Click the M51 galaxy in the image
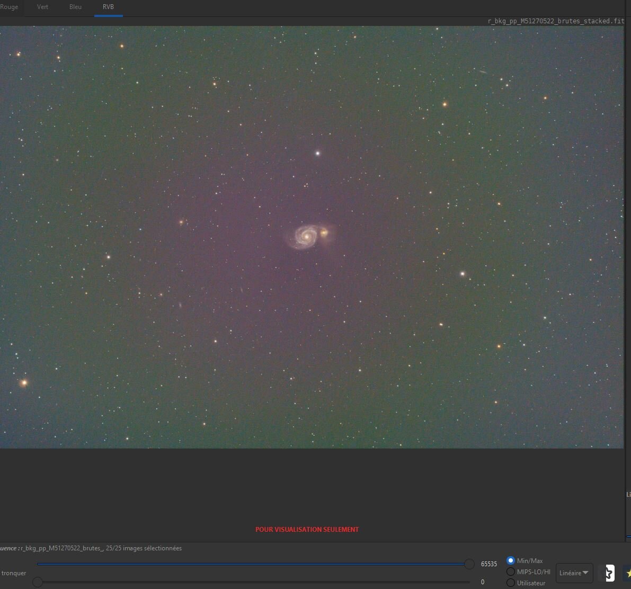 click(x=309, y=236)
